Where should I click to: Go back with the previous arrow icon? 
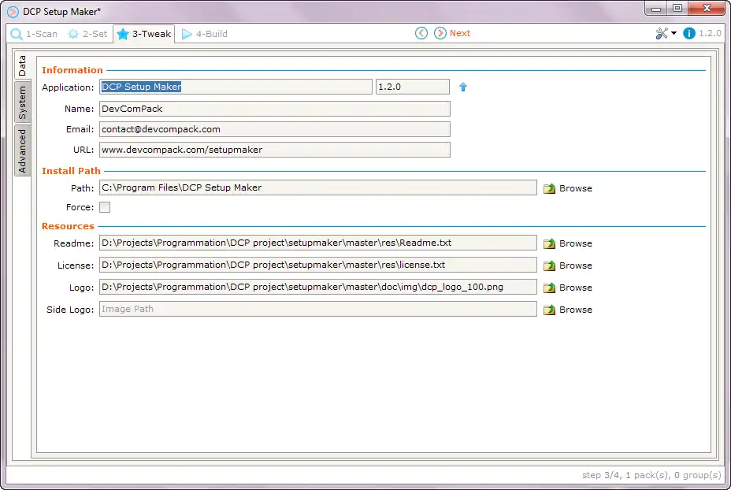click(421, 33)
